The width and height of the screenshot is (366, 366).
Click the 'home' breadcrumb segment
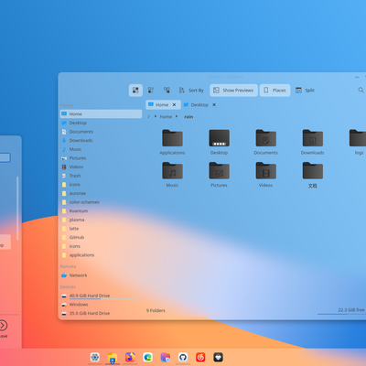pyautogui.click(x=166, y=116)
